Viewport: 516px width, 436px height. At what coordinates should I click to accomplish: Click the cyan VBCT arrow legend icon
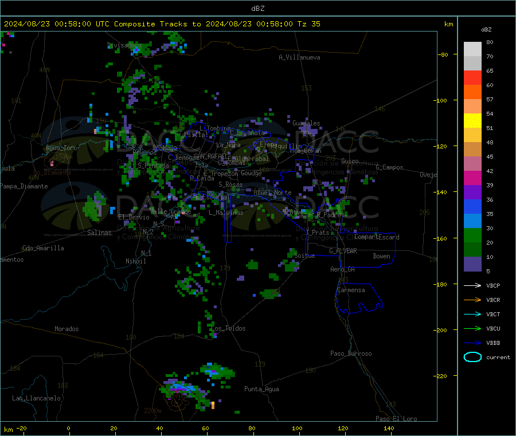[x=472, y=315]
